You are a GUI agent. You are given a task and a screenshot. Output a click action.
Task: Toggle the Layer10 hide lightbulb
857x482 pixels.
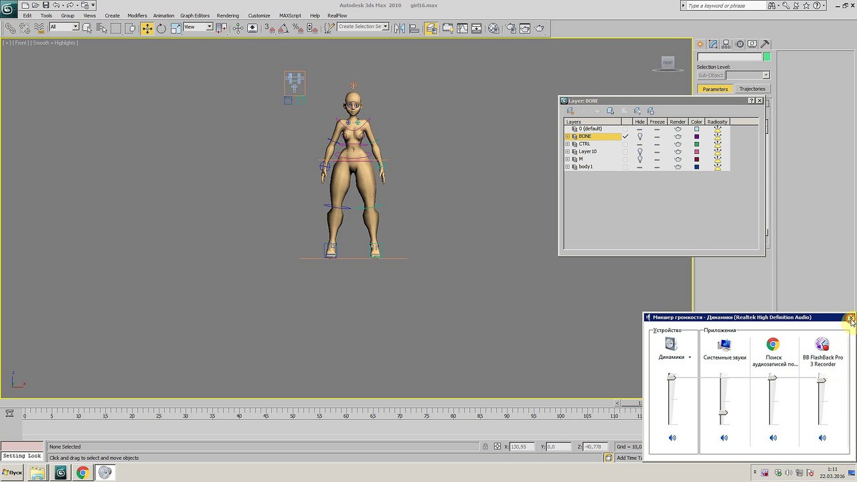pyautogui.click(x=639, y=152)
